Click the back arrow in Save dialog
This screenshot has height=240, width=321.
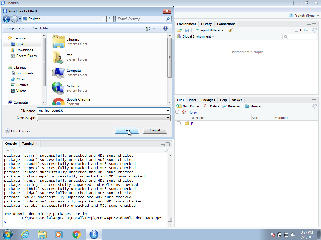point(6,19)
